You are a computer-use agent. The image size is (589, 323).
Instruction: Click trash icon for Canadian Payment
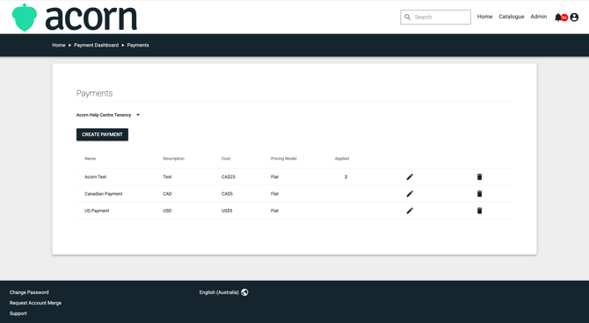click(479, 194)
